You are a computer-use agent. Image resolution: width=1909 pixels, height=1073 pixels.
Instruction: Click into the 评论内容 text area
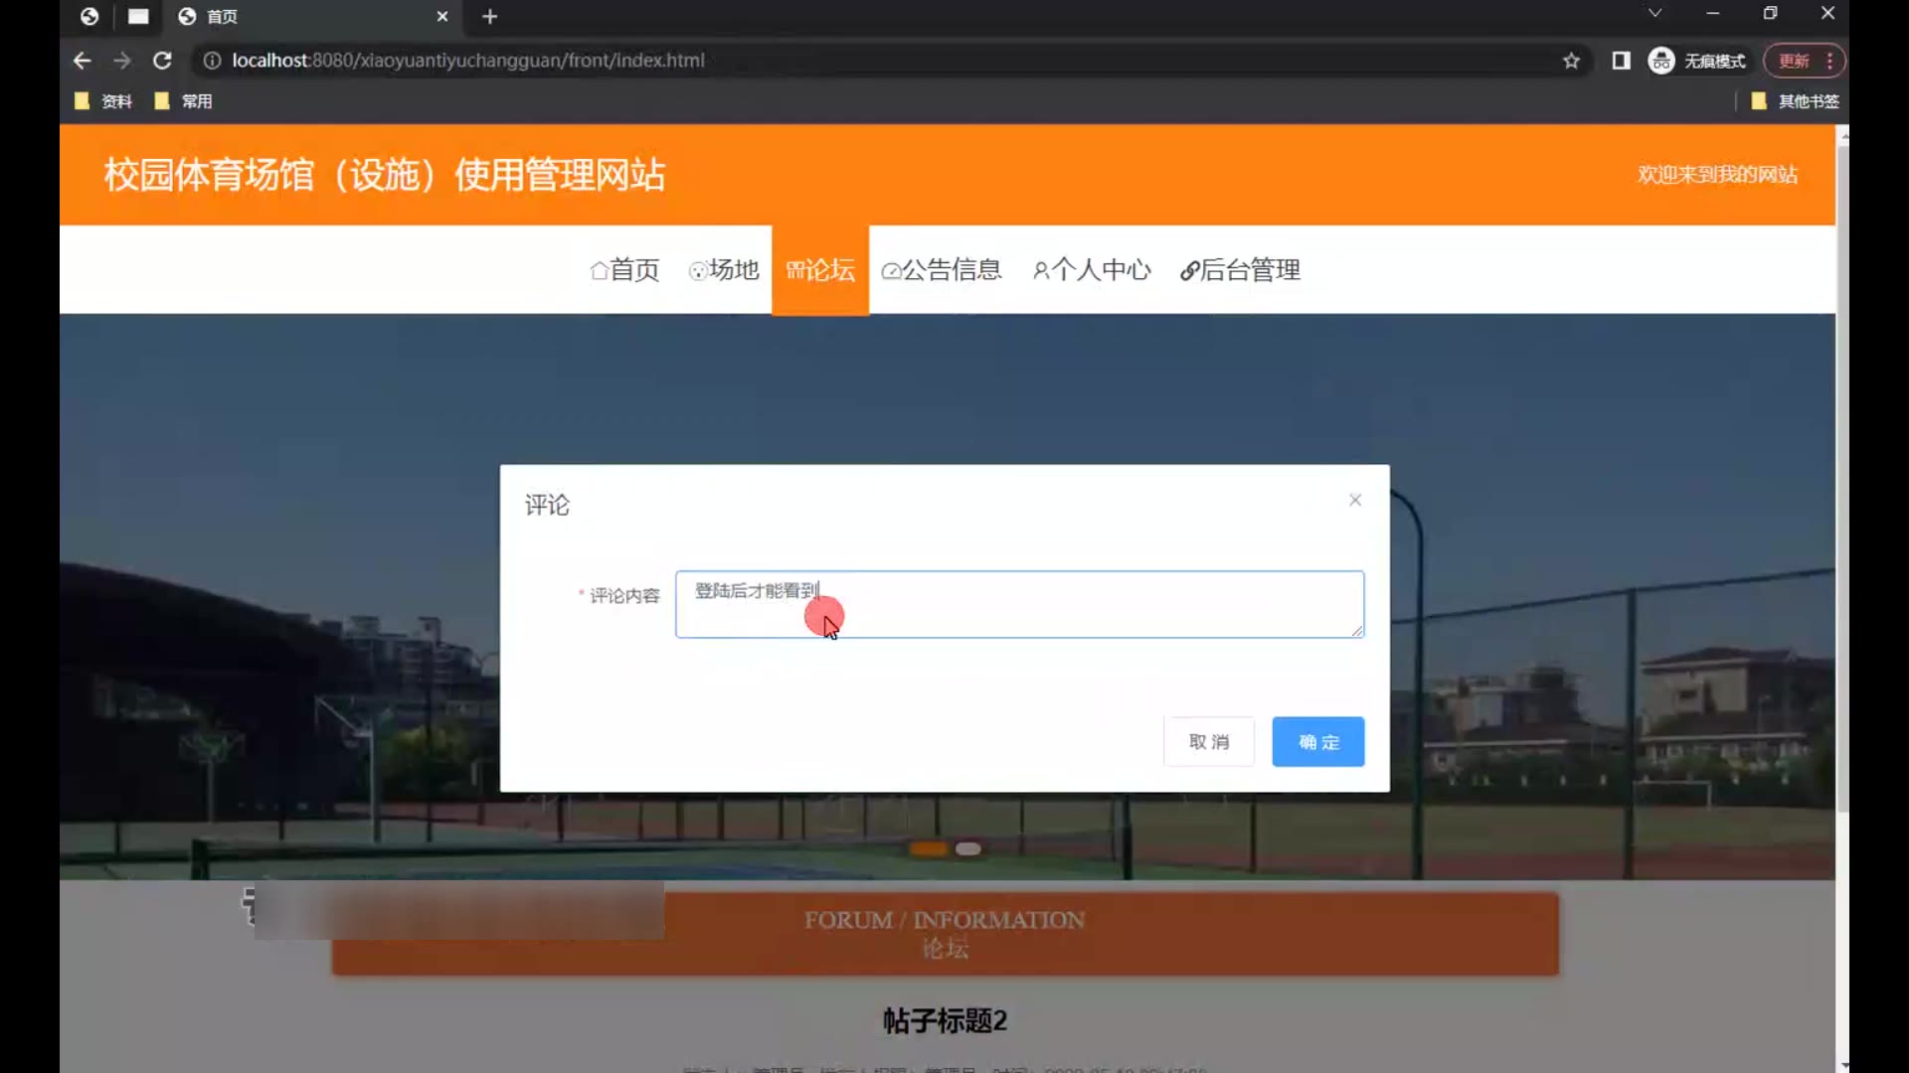tap(1019, 604)
